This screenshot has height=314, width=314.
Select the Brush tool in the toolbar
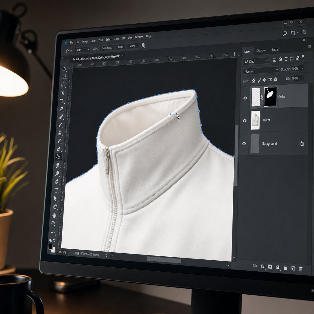click(60, 125)
